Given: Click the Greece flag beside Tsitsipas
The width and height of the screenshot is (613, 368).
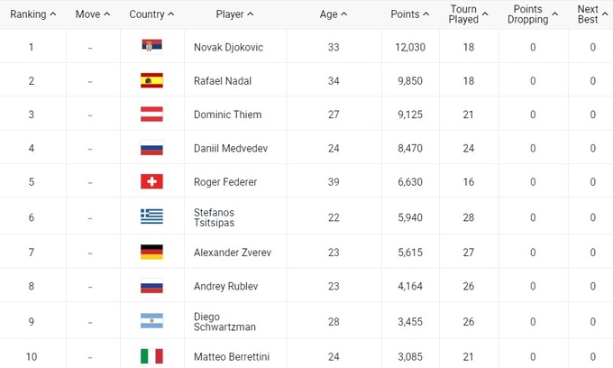Looking at the screenshot, I should [151, 216].
